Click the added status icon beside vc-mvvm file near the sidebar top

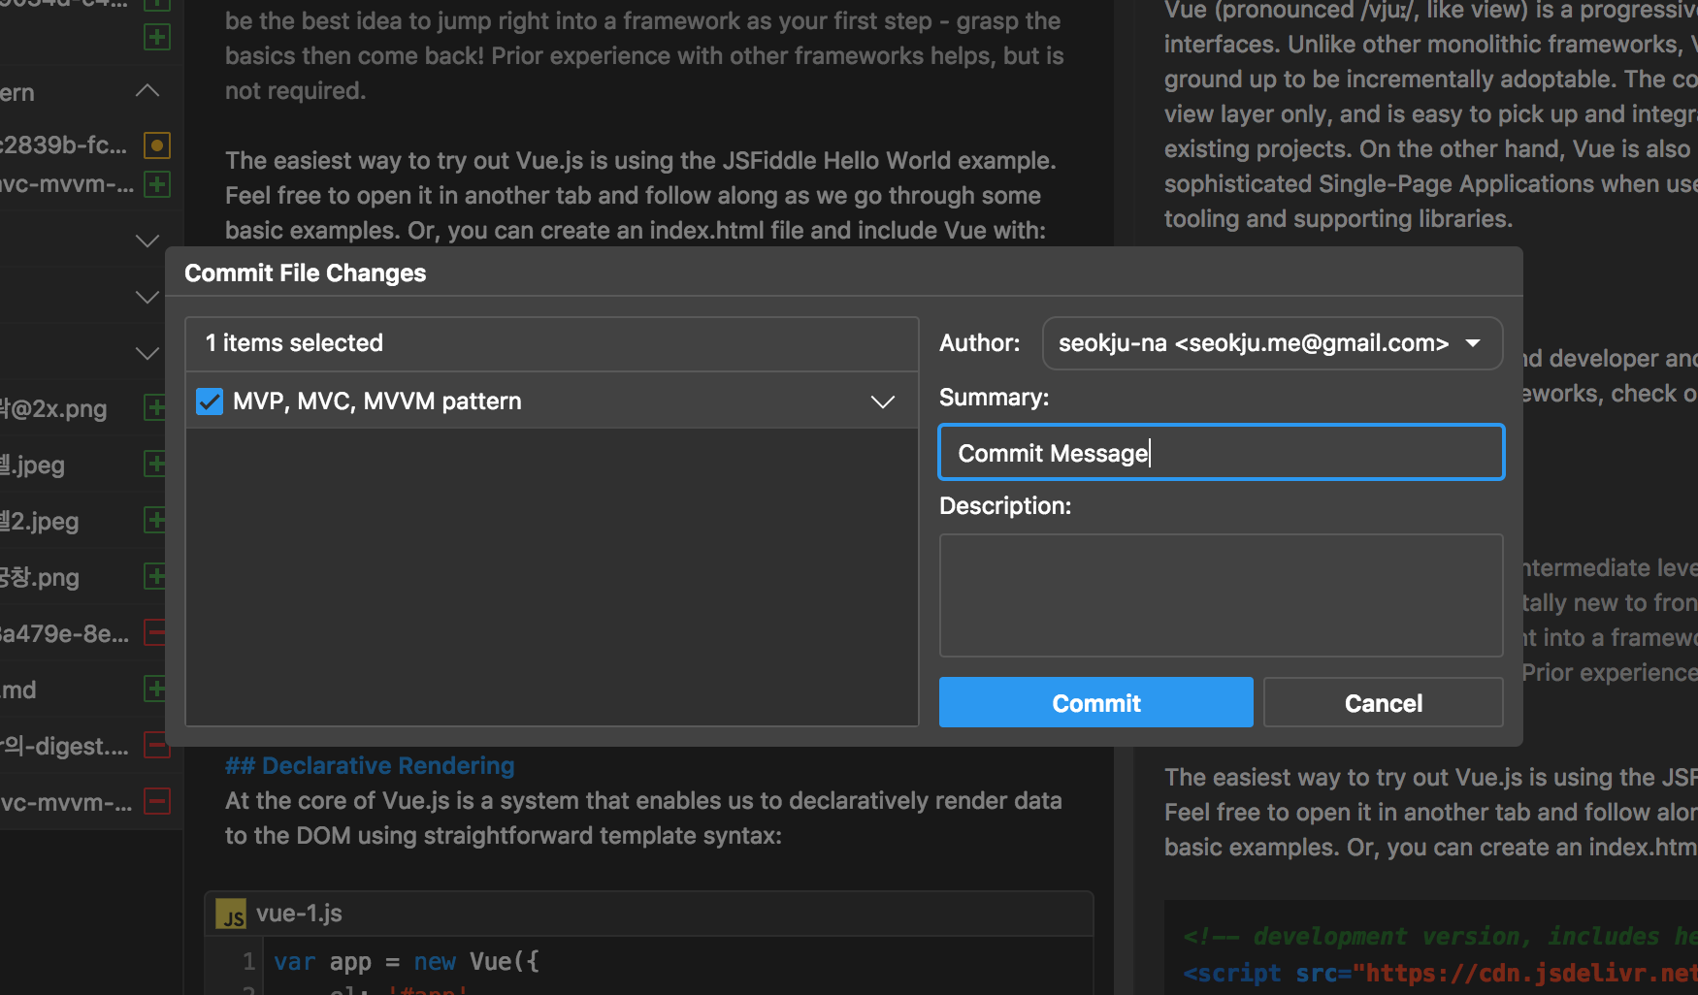156,184
